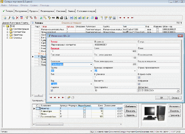This screenshot has height=134, width=185.
Task: Click the 'Добавить' component button
Action: [x=130, y=106]
